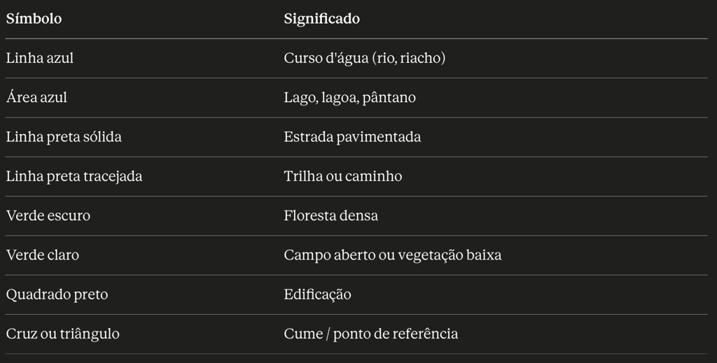Select the 'Linha preta tracejada' cell
The image size is (717, 363).
click(74, 176)
